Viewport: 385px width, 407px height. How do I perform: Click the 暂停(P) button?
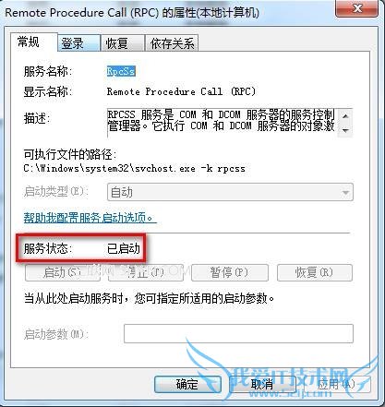(x=229, y=272)
